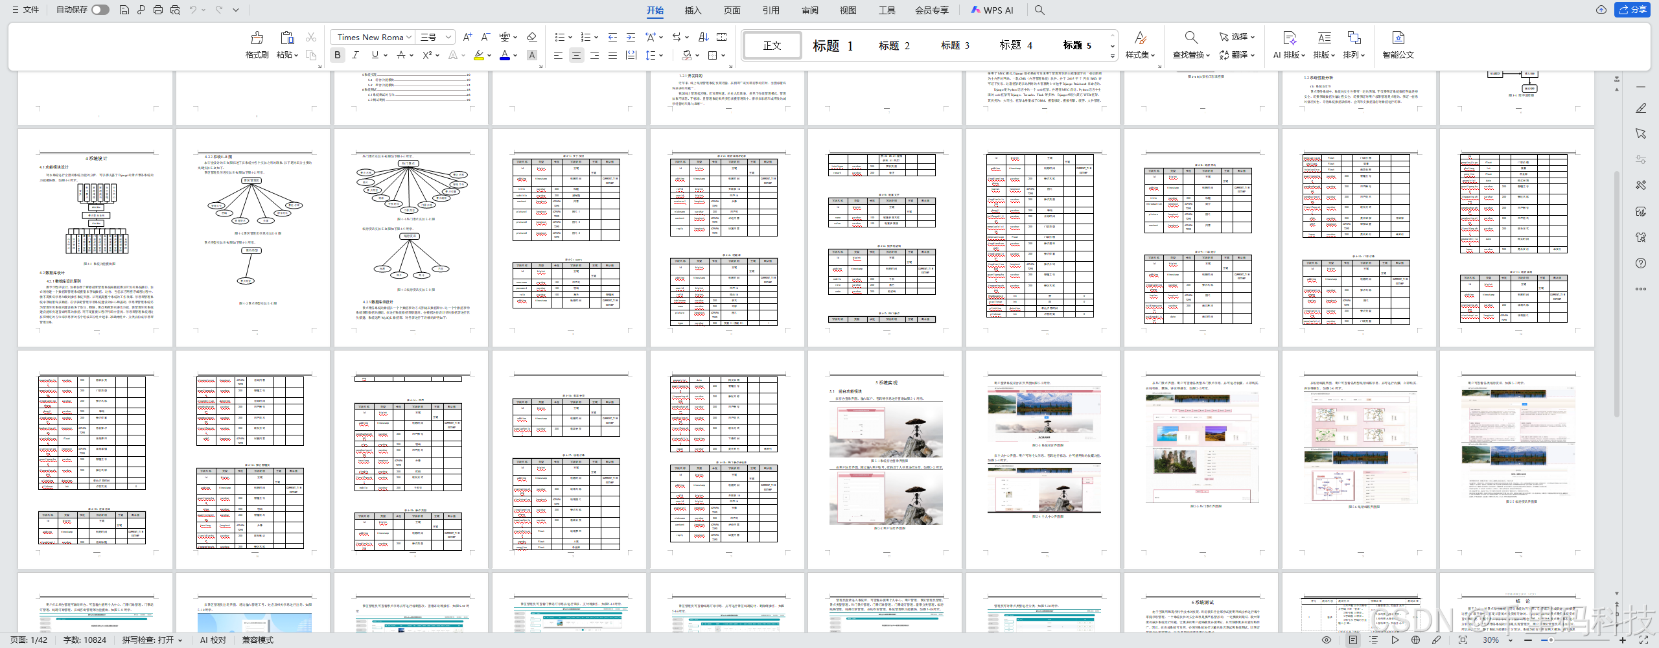
Task: Justify paragraph text
Action: pos(612,56)
